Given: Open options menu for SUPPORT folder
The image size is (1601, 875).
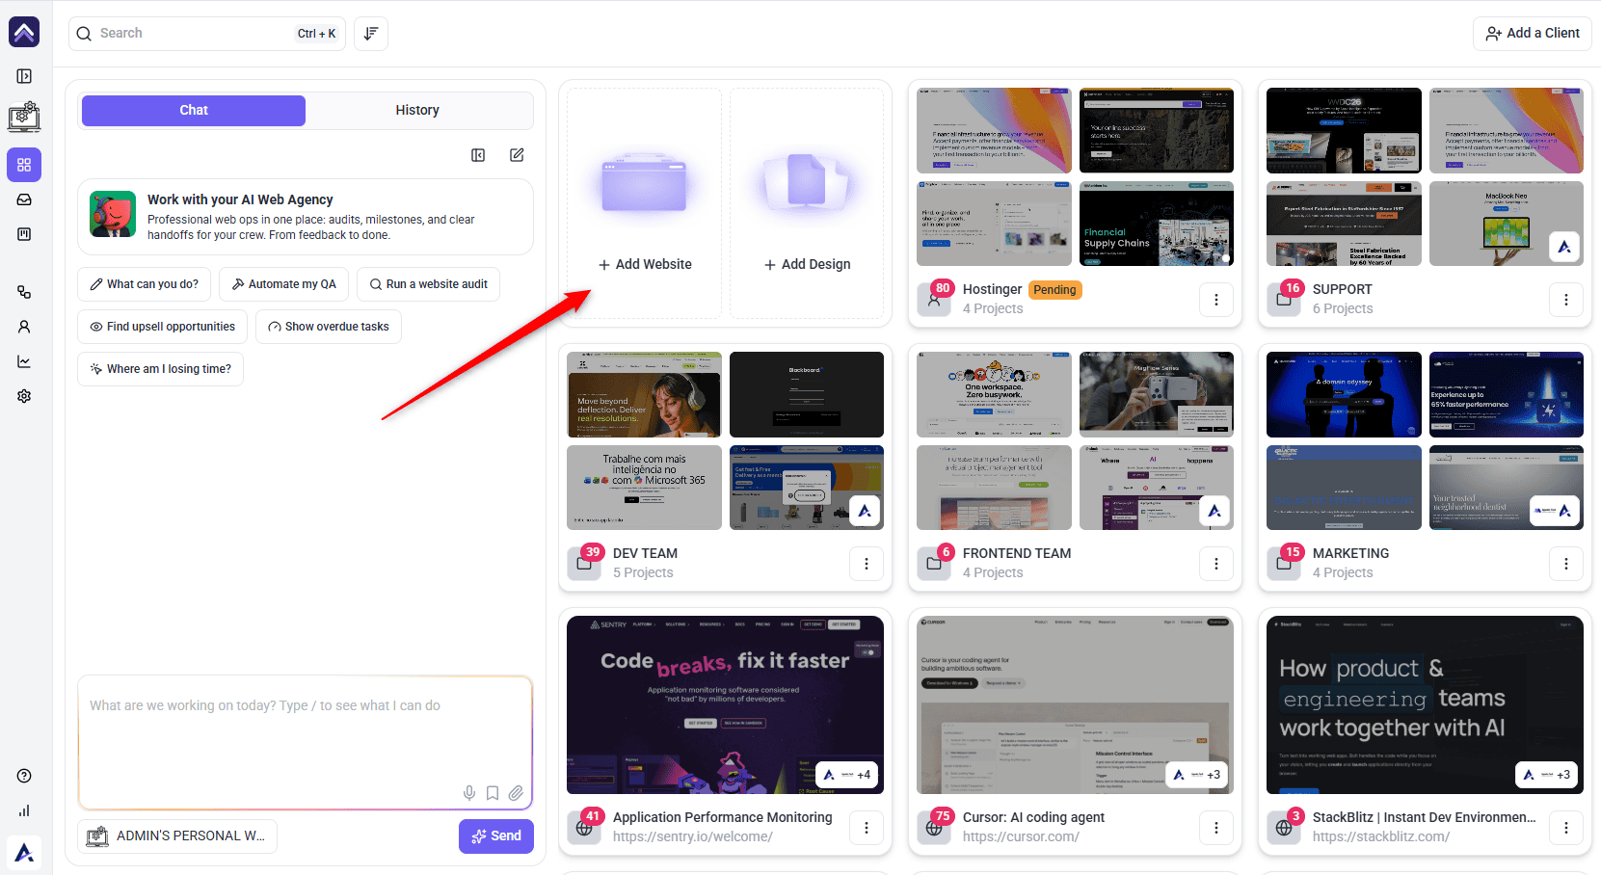Looking at the screenshot, I should click(x=1566, y=300).
